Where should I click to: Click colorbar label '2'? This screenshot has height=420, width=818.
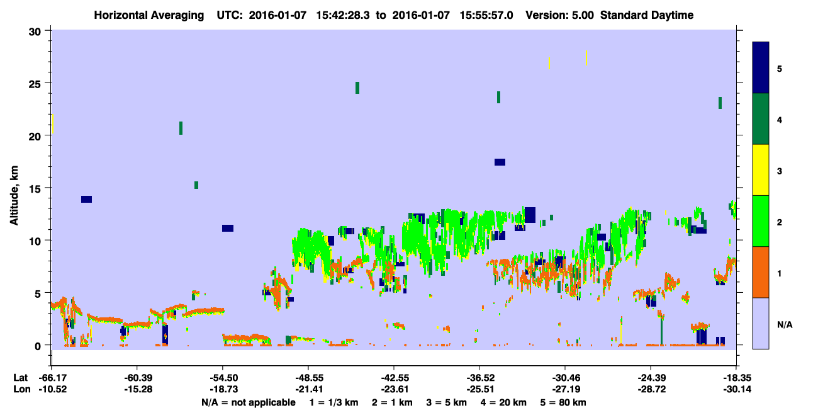point(780,222)
